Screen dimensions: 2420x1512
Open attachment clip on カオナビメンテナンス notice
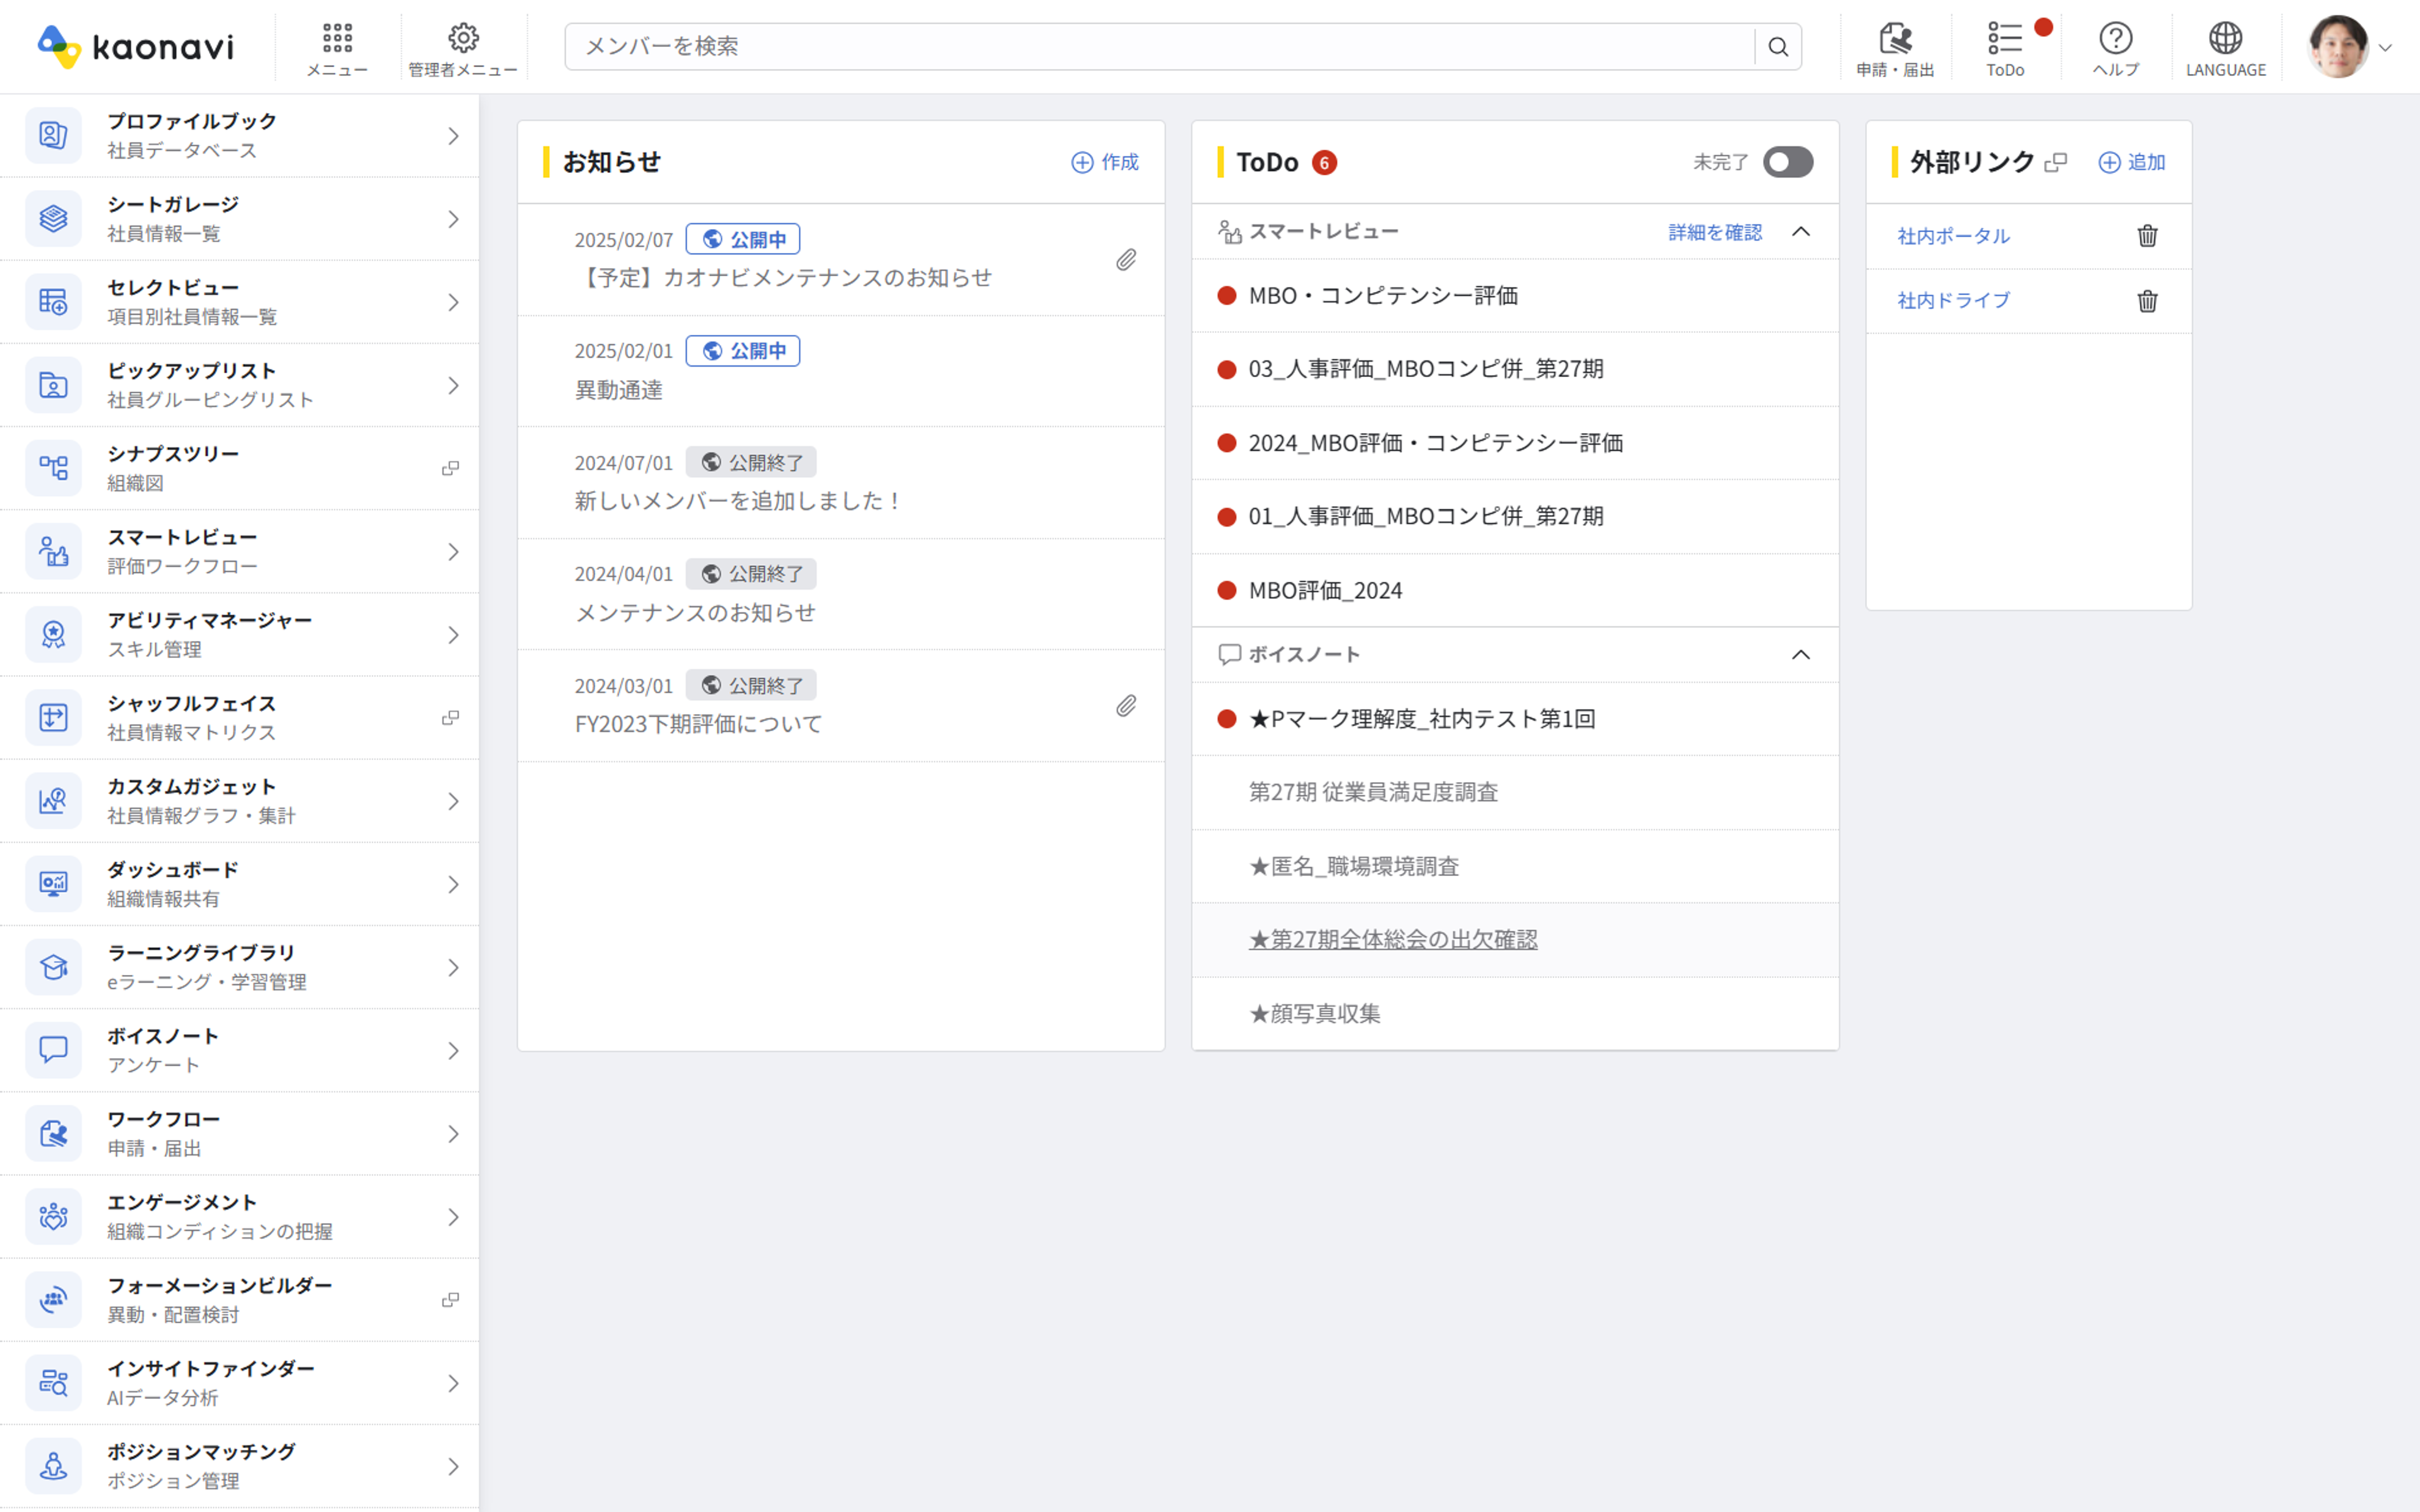(x=1126, y=260)
